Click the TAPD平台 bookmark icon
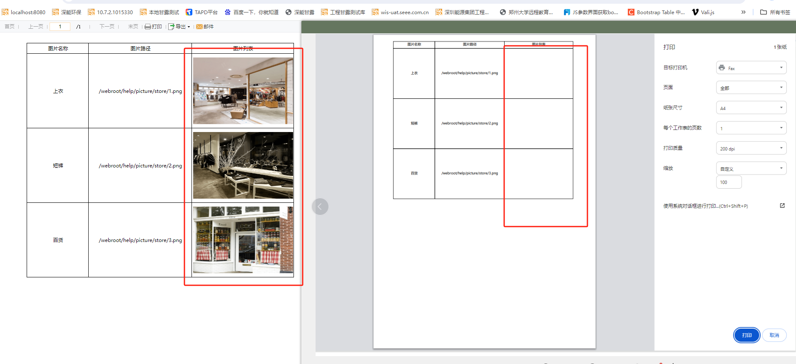Image resolution: width=796 pixels, height=364 pixels. (189, 12)
